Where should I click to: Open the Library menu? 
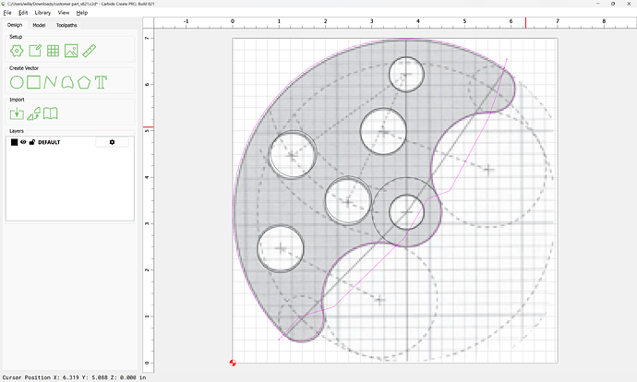(x=42, y=13)
